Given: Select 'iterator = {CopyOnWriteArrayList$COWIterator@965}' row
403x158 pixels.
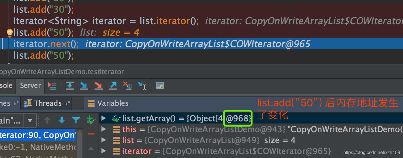Looking at the screenshot, I should pos(251,151).
